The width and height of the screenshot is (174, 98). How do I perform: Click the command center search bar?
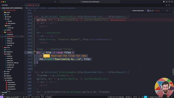click(90, 2)
